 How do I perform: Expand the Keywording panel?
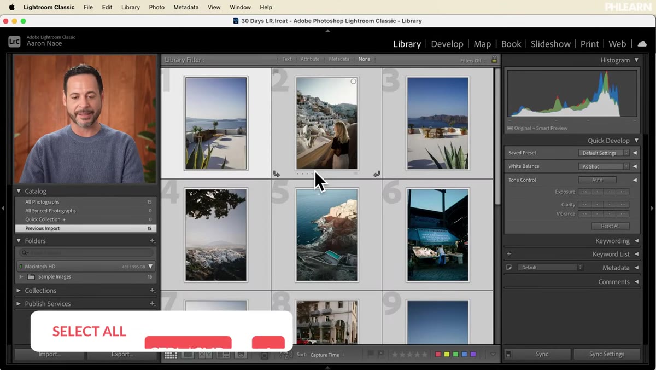tap(636, 241)
